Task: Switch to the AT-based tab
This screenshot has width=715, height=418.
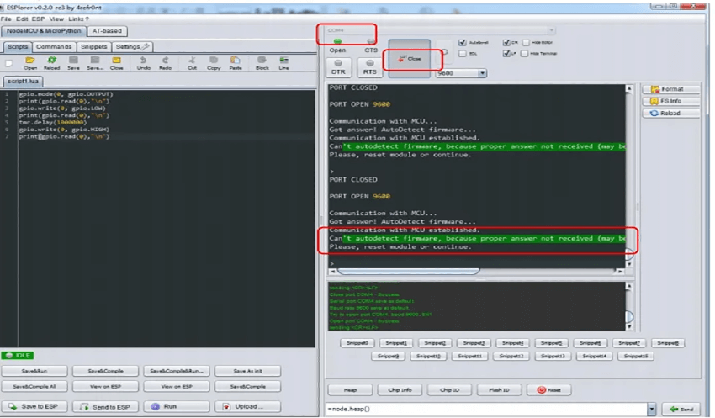Action: coord(107,31)
